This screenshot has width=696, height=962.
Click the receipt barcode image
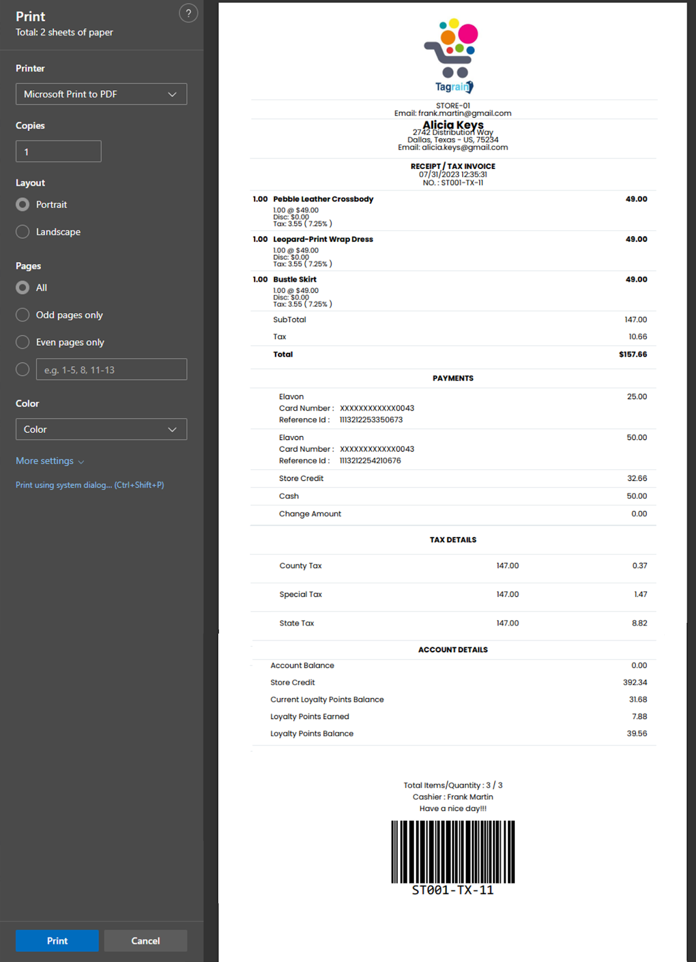[x=453, y=851]
